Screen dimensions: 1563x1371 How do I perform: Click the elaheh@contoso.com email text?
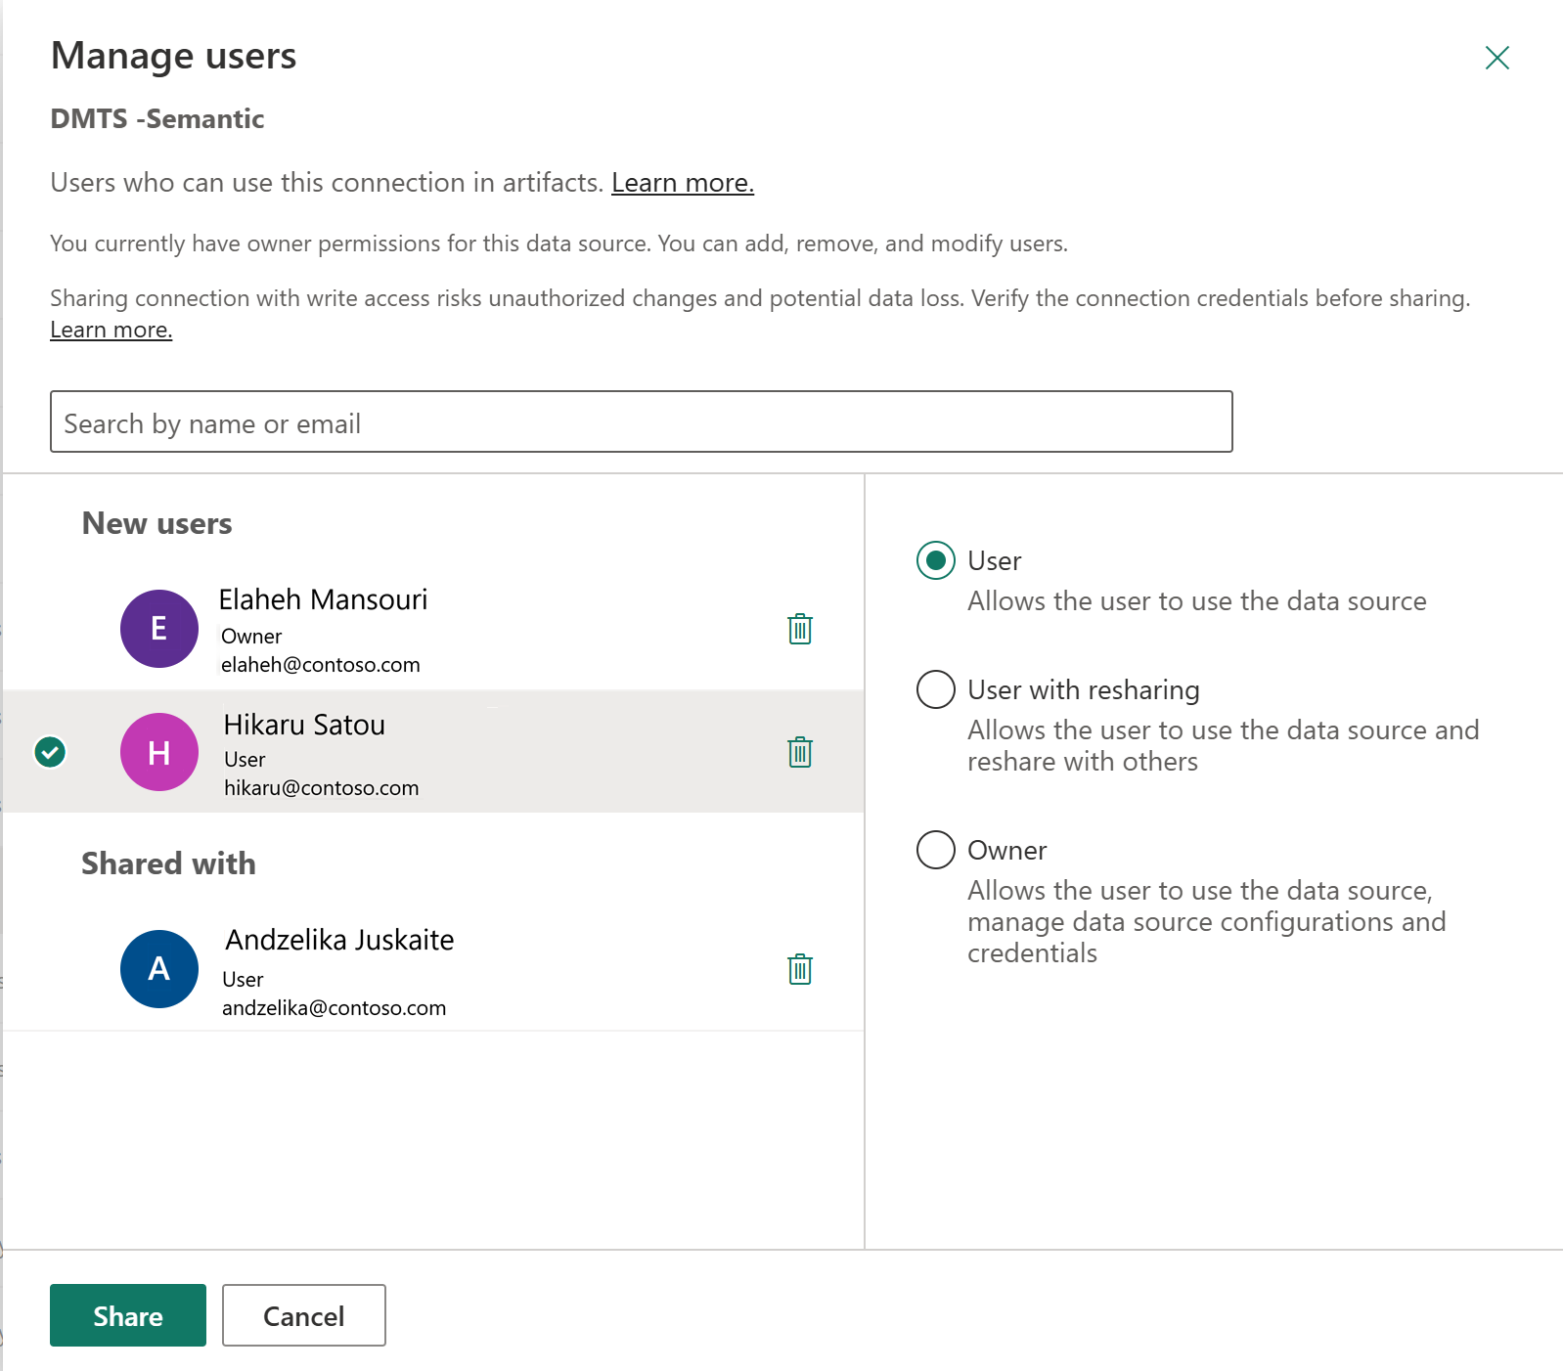click(321, 665)
